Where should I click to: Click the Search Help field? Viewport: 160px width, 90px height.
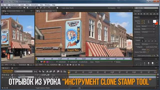[x=146, y=8]
